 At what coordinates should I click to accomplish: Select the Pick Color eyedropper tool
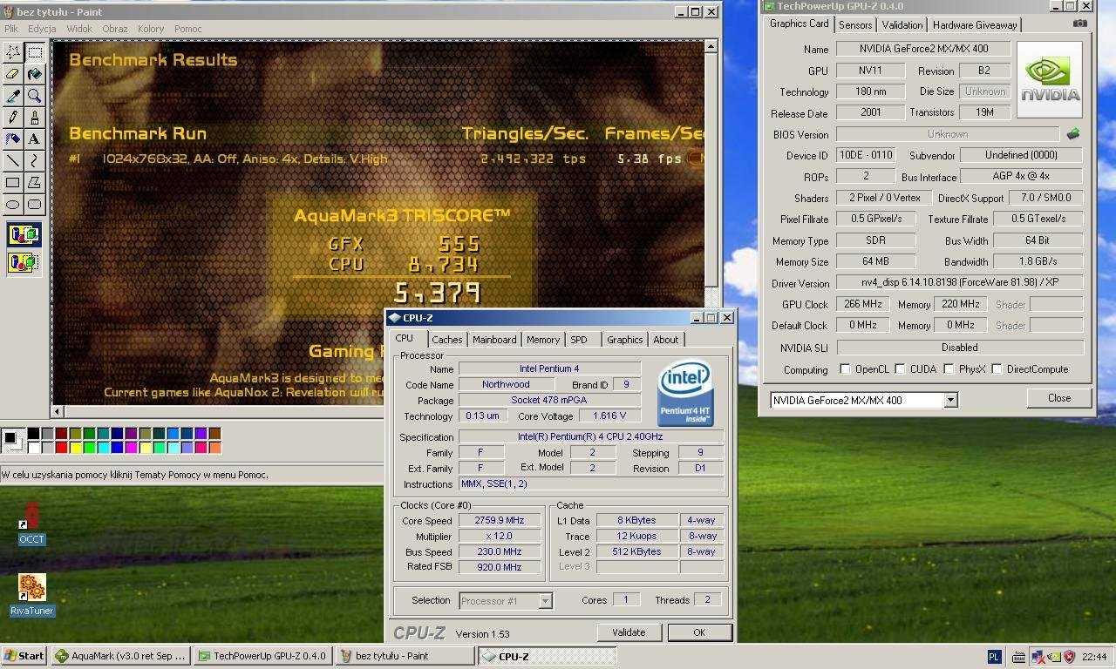(13, 96)
